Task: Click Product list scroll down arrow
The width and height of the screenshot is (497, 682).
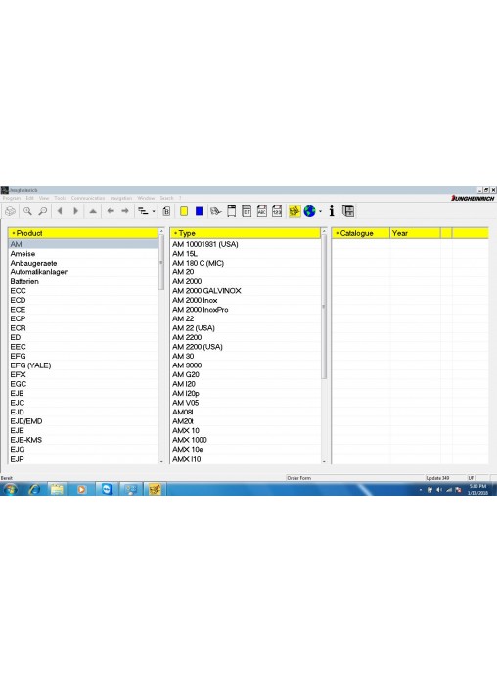Action: 161,461
